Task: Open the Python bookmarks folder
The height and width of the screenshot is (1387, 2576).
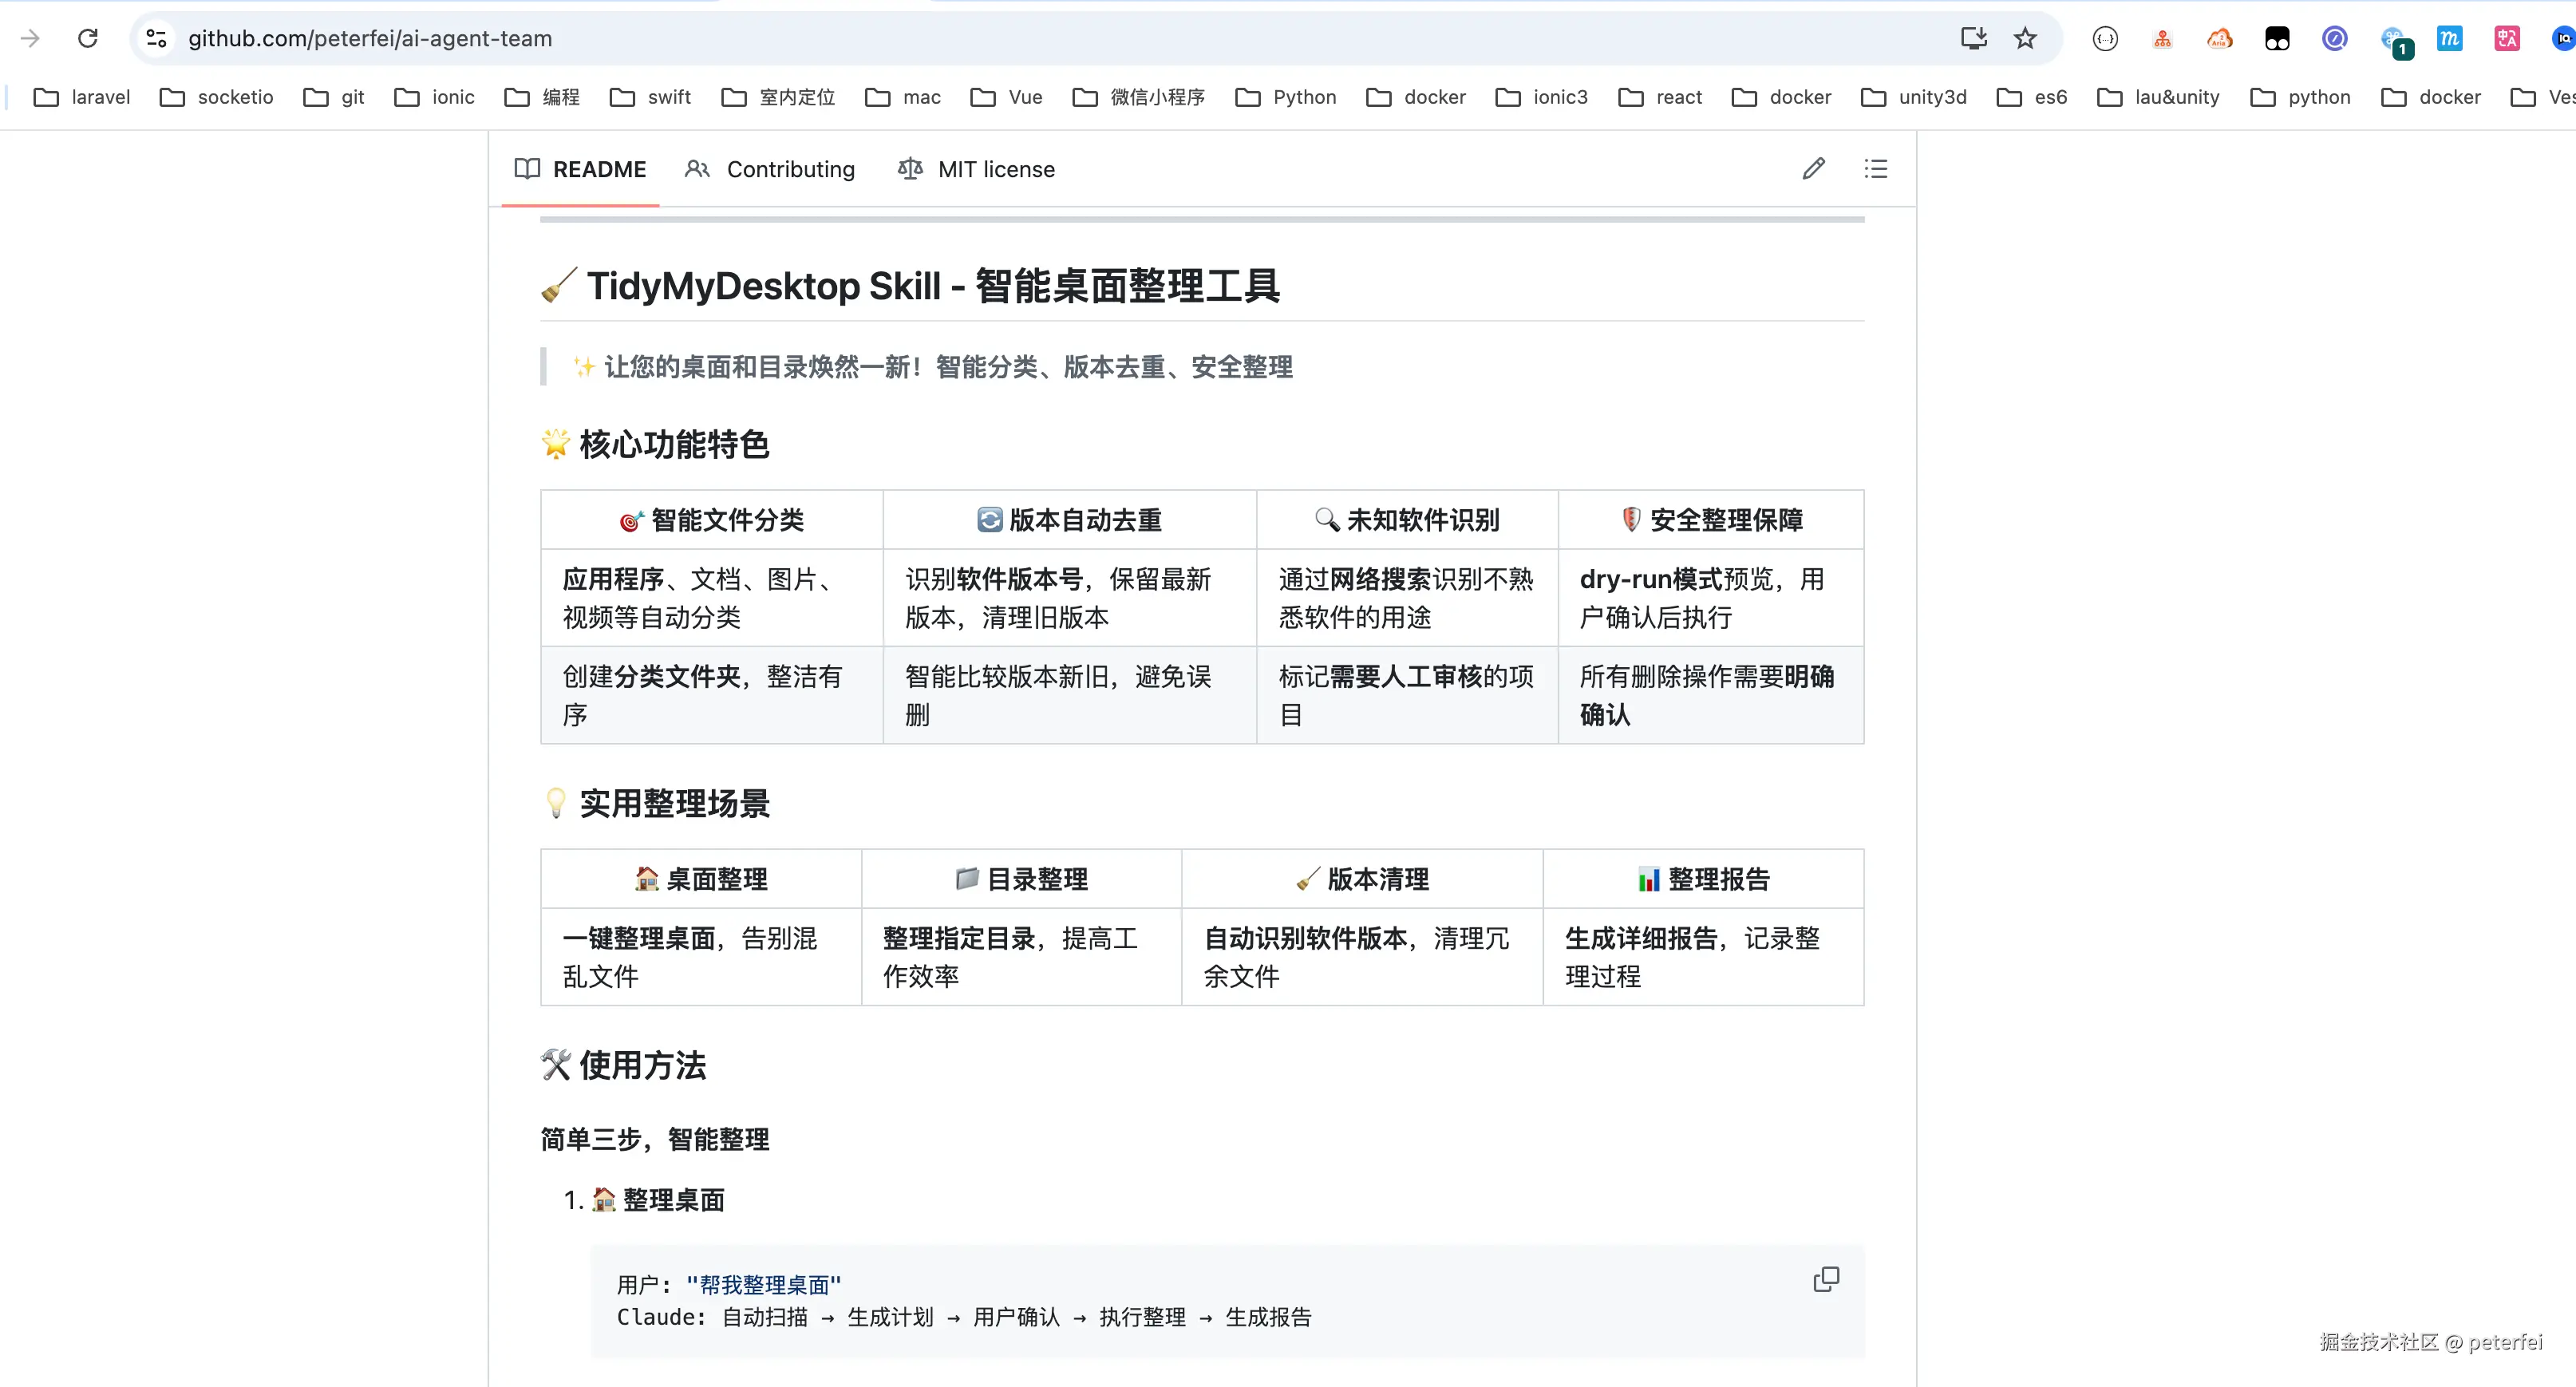Action: tap(1285, 97)
